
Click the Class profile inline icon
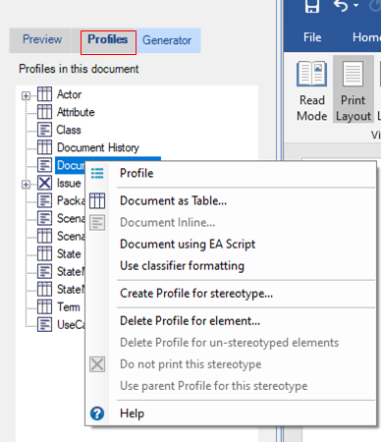[44, 130]
